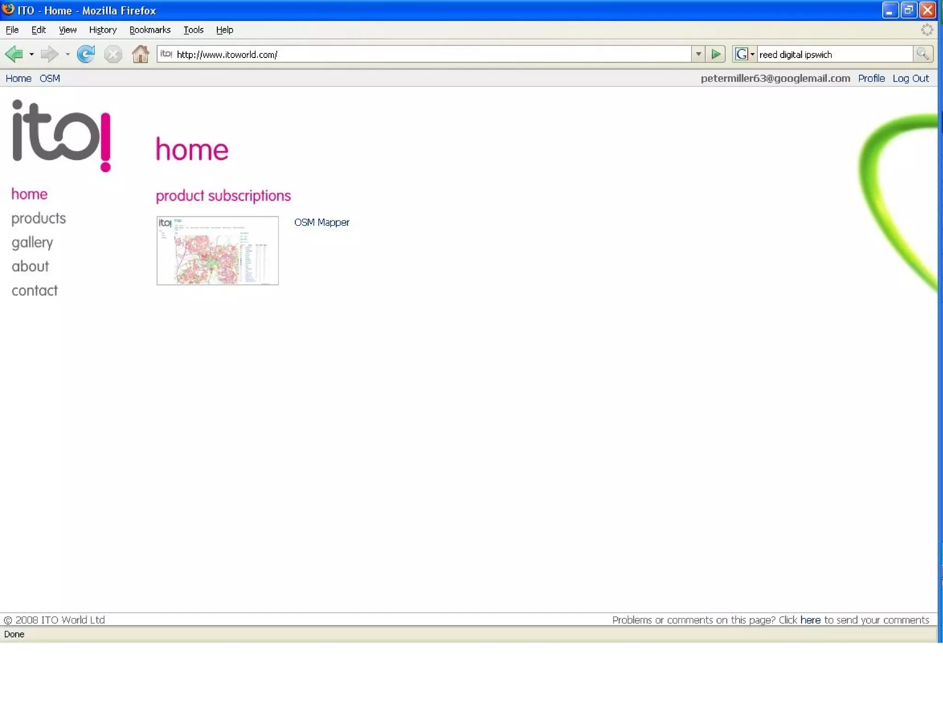Click 'here' to send comments
Screen dimensions: 943x707
pyautogui.click(x=810, y=620)
